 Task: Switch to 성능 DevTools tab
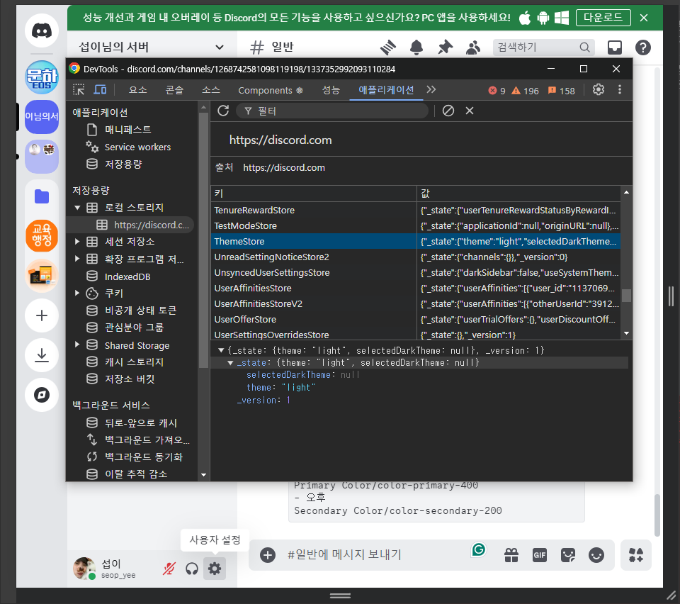pos(331,90)
